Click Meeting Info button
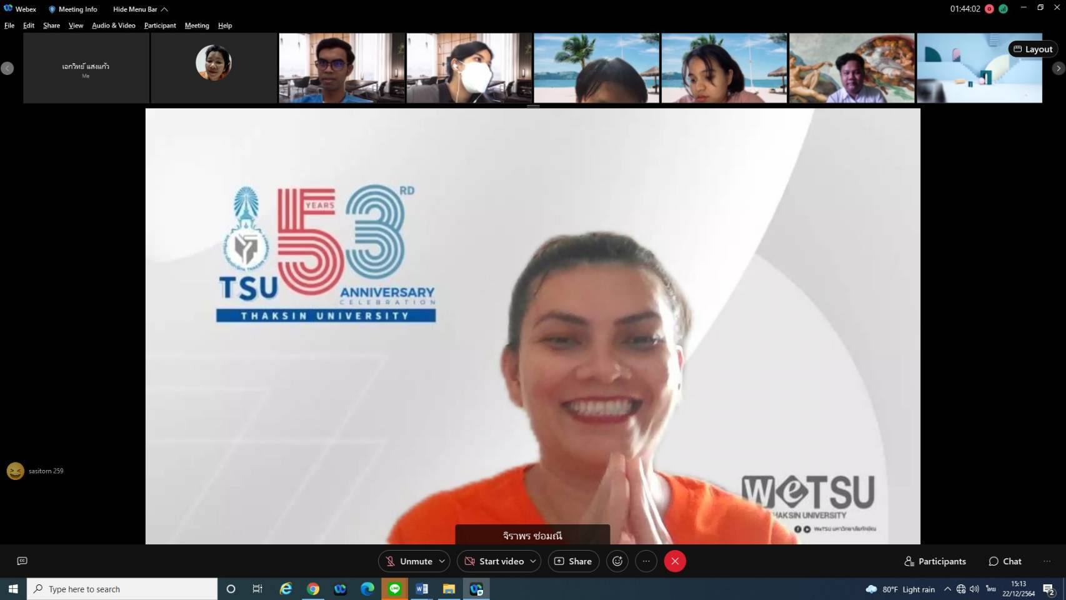Viewport: 1066px width, 600px height. 72,9
